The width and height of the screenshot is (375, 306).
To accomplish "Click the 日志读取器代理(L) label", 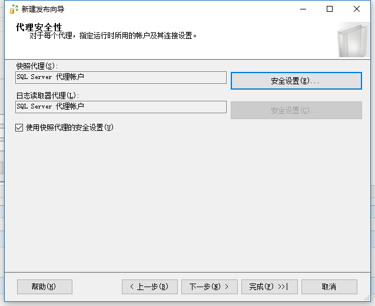I will point(48,95).
